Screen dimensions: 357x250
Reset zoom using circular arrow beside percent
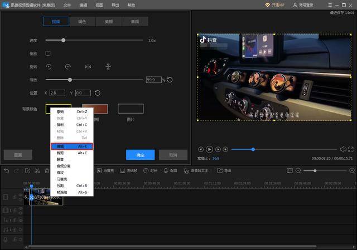point(170,80)
